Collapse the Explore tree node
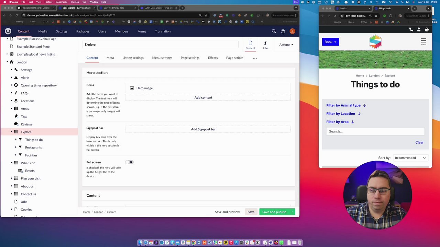 pyautogui.click(x=11, y=132)
